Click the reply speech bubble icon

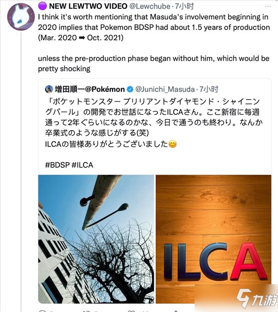click(x=42, y=311)
